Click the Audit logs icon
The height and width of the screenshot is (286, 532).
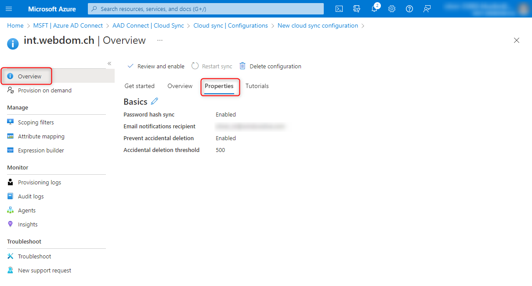pyautogui.click(x=11, y=196)
